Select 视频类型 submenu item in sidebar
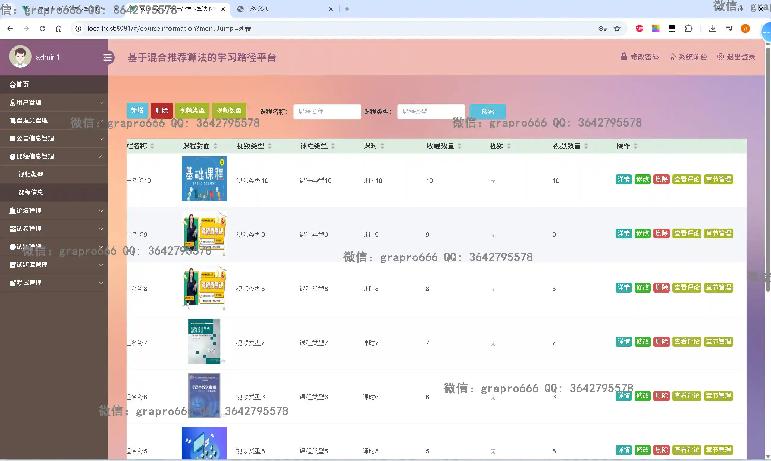 (31, 175)
